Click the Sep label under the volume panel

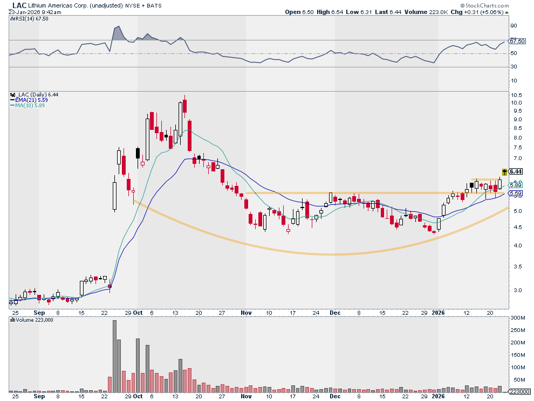coord(39,397)
